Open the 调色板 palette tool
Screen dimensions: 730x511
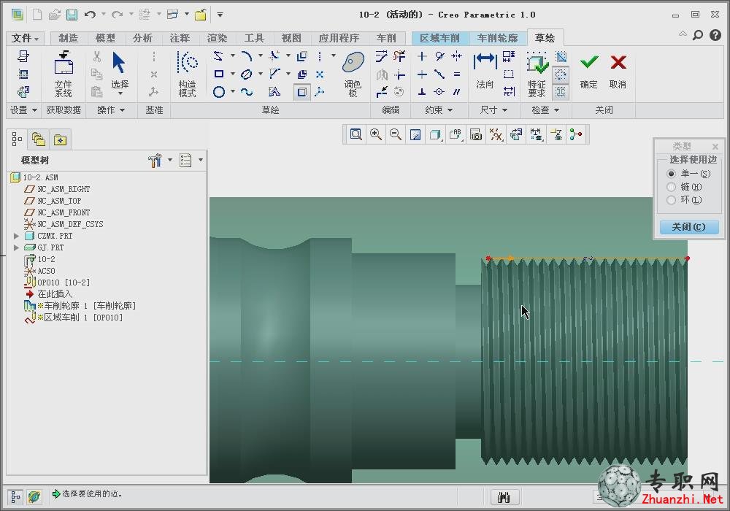(353, 74)
